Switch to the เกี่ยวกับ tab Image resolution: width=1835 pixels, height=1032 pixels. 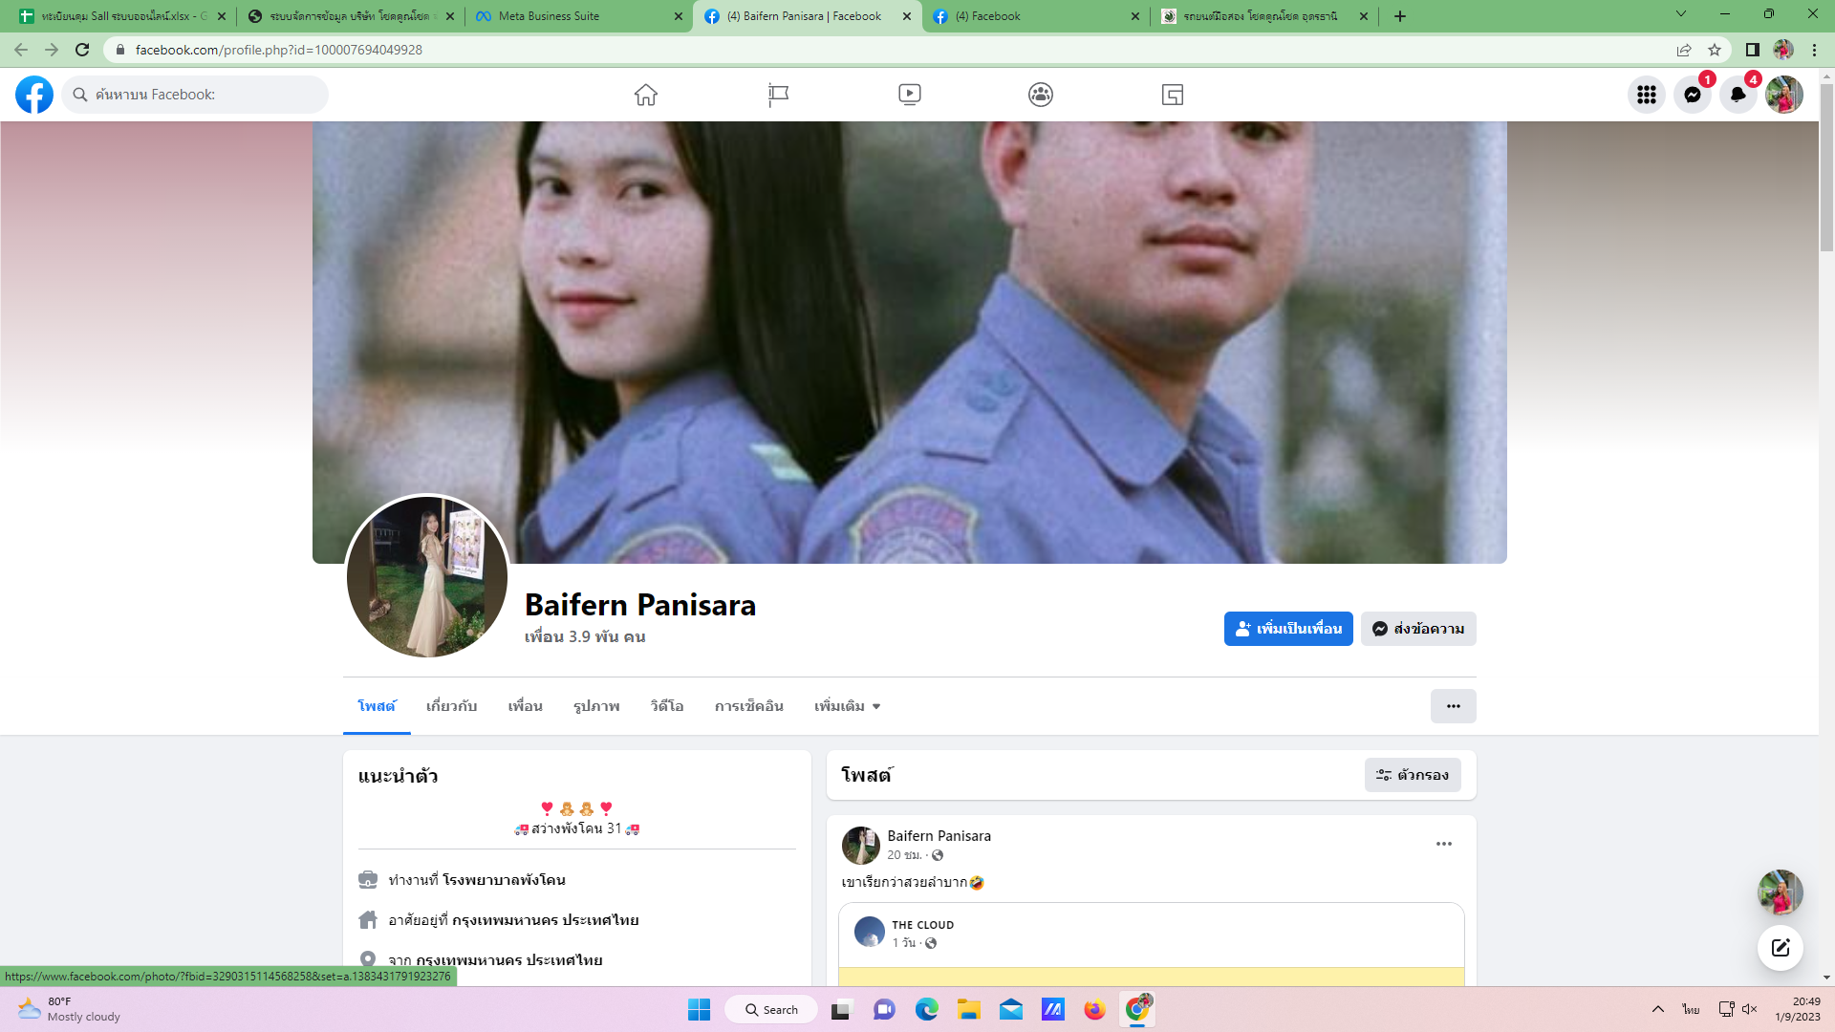click(451, 706)
